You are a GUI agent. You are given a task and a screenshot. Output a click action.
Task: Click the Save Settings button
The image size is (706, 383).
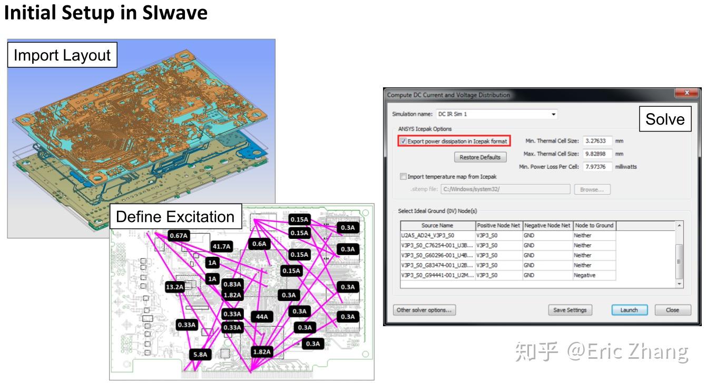coord(570,310)
